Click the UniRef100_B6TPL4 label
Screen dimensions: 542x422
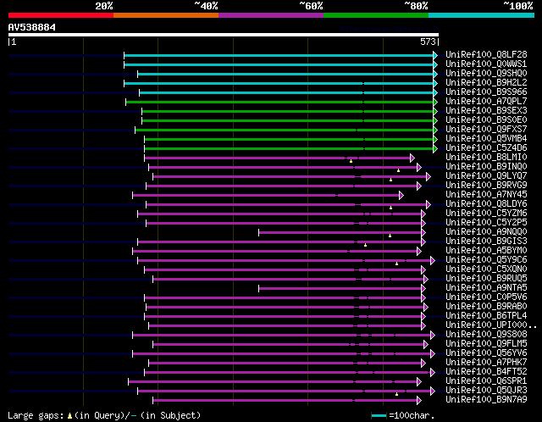point(486,316)
